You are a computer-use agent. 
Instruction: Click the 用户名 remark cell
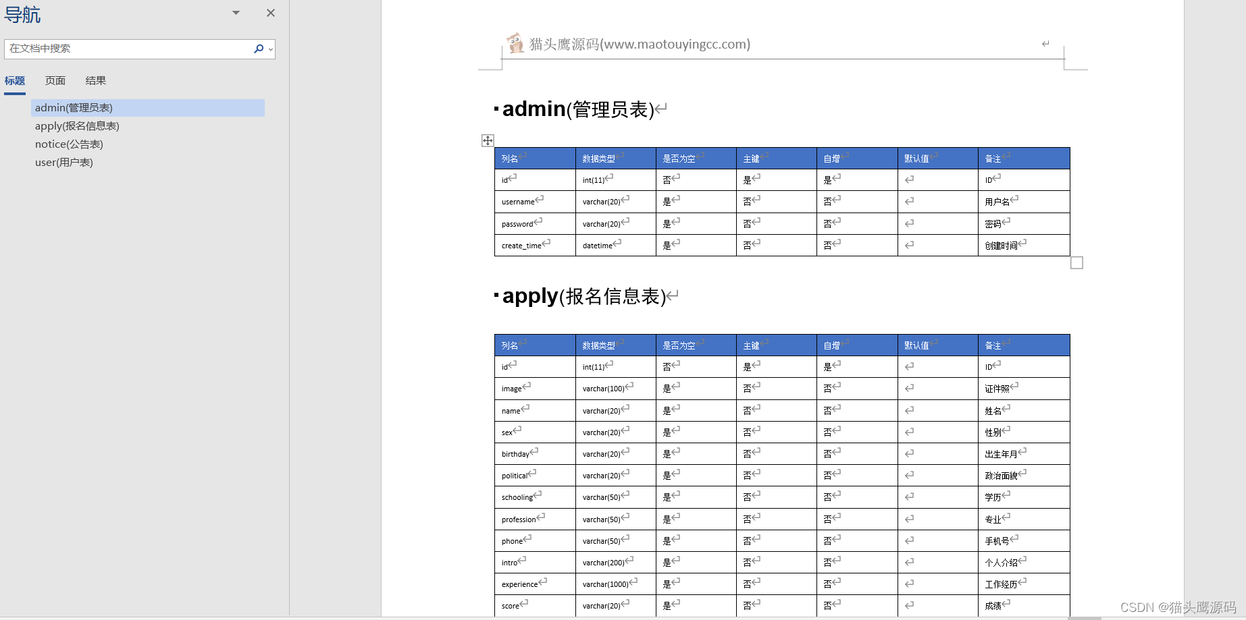coord(1024,202)
